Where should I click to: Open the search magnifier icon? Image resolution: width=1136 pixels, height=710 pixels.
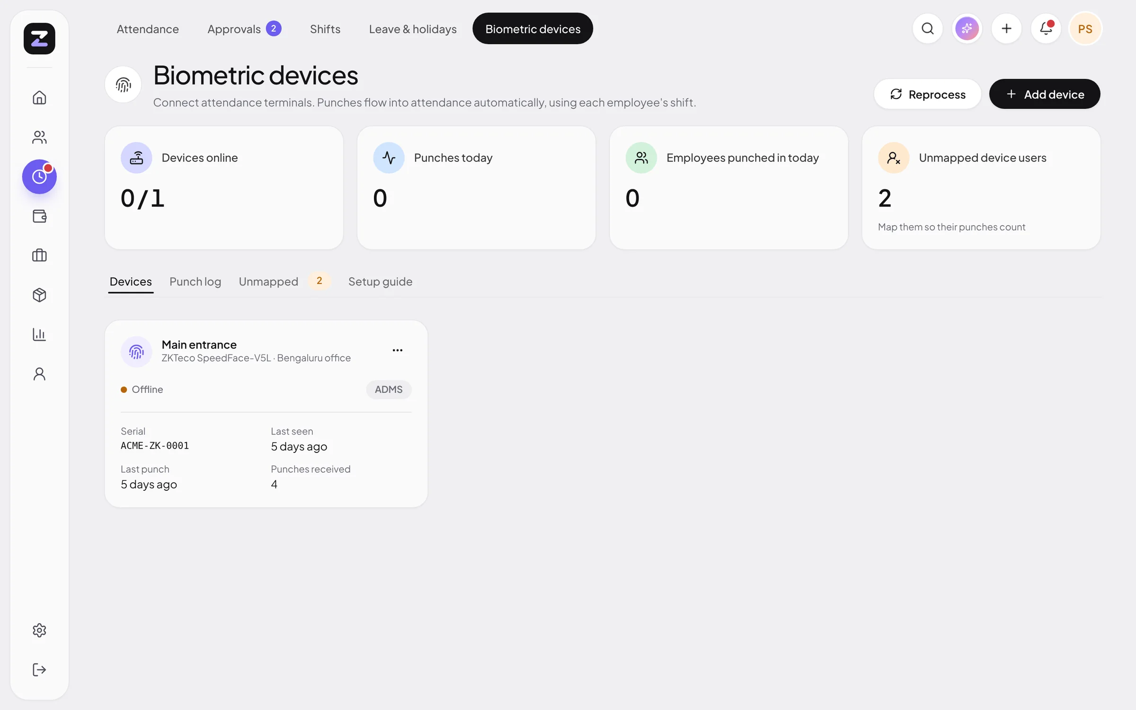point(927,29)
